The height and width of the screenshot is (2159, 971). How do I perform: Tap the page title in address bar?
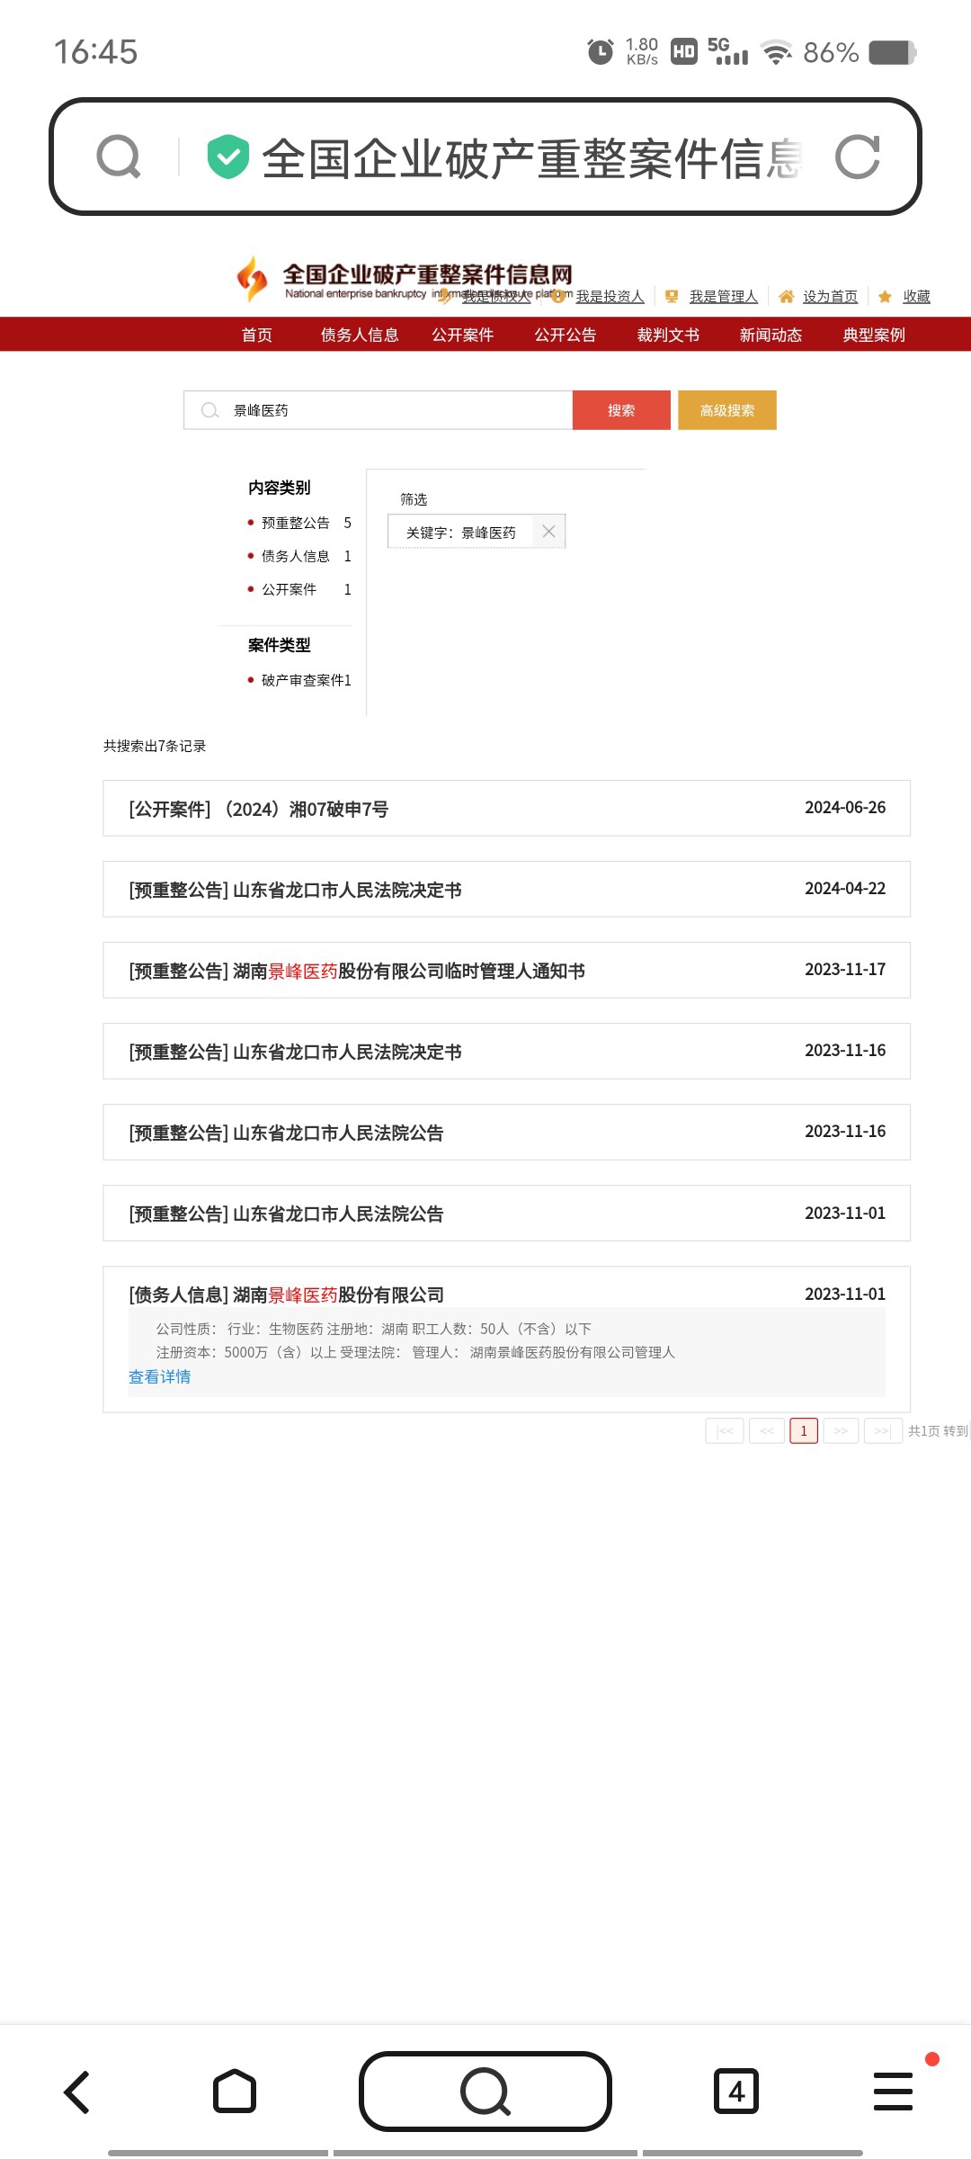531,157
